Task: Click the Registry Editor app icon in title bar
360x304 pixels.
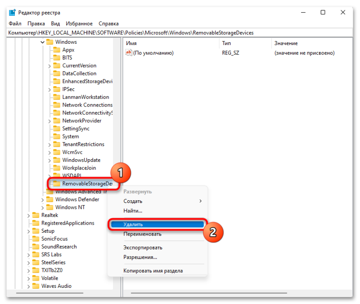Action: pyautogui.click(x=12, y=13)
